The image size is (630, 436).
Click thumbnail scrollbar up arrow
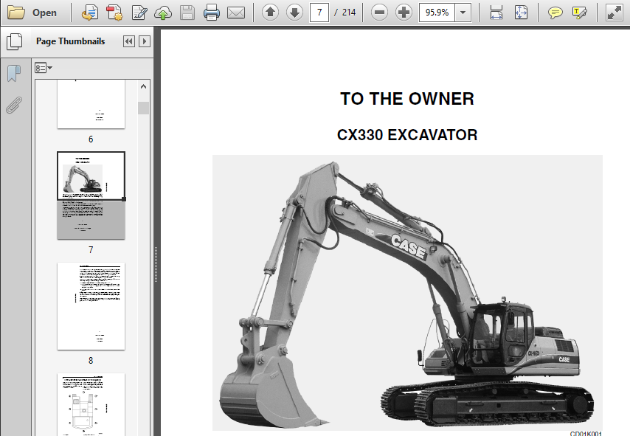(x=143, y=86)
